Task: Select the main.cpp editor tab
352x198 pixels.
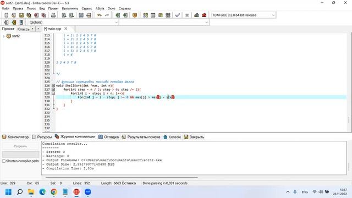Action: click(x=53, y=29)
